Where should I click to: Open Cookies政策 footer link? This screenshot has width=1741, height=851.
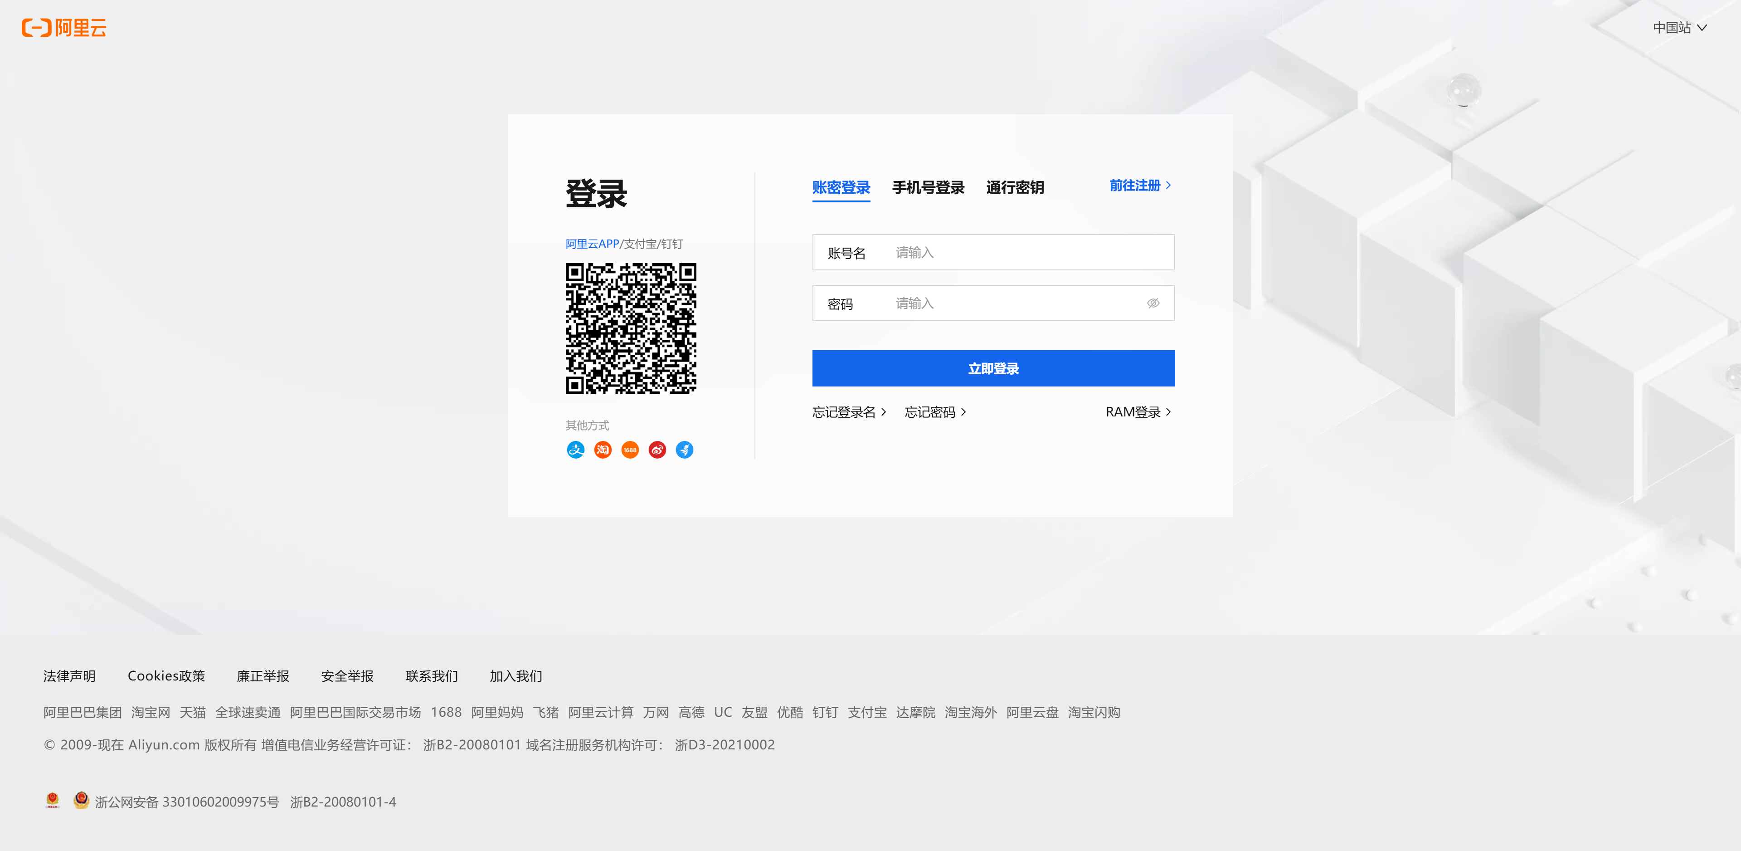(166, 676)
